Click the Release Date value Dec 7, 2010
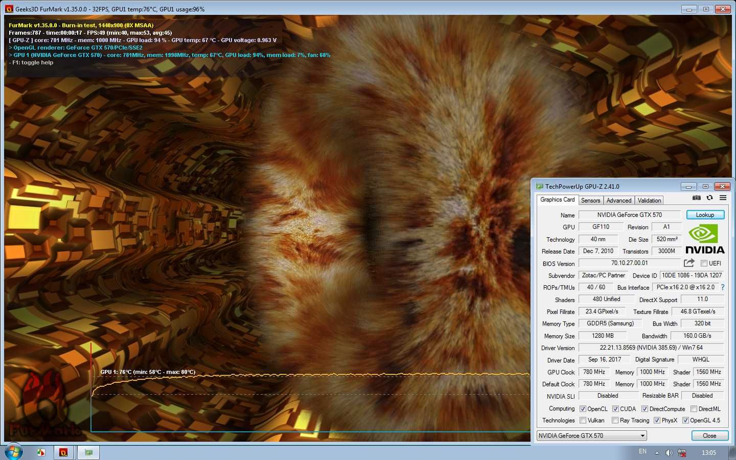This screenshot has width=736, height=460. 598,251
